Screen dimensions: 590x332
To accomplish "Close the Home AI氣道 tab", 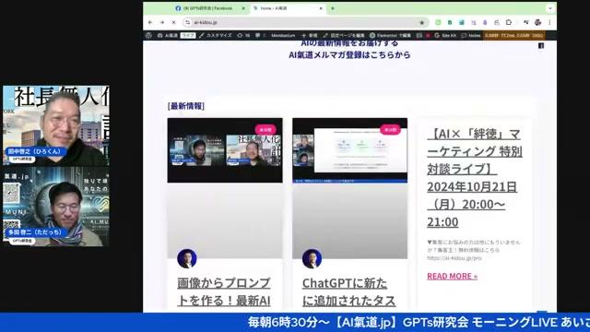I will 321,8.
